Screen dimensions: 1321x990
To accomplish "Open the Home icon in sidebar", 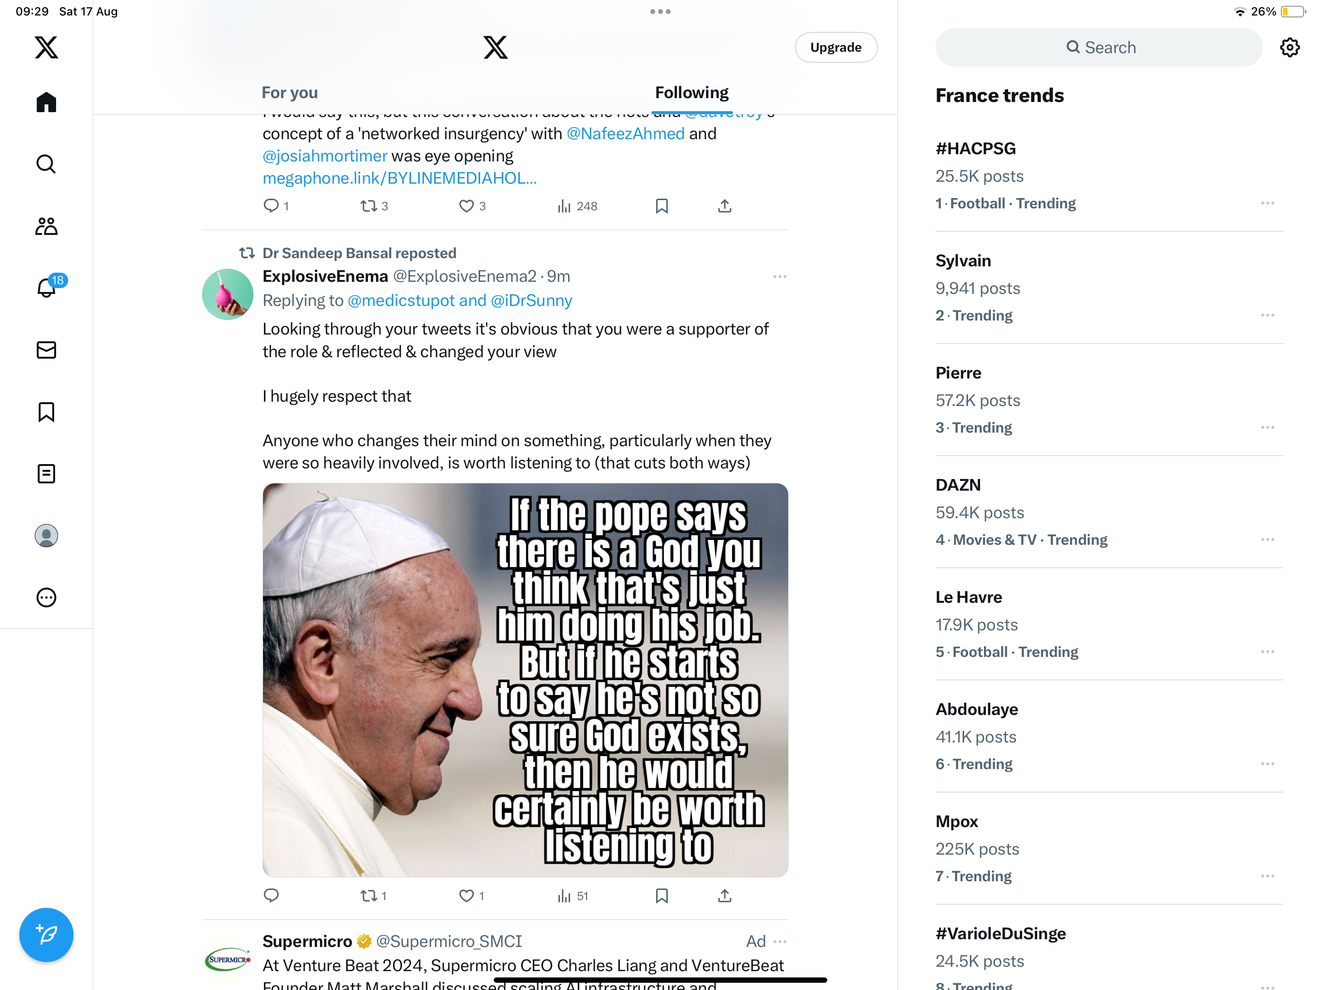I will tap(46, 102).
